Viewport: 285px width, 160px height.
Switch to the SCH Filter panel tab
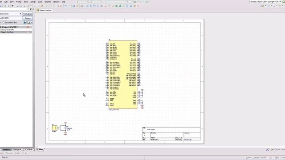28,149
